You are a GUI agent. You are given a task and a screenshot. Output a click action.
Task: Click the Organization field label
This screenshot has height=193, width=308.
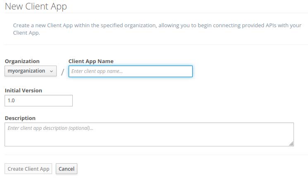(x=22, y=61)
